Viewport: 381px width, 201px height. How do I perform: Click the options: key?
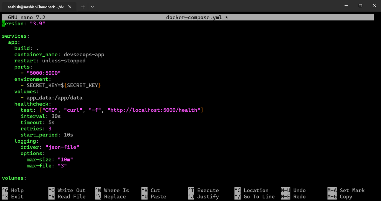pos(33,154)
